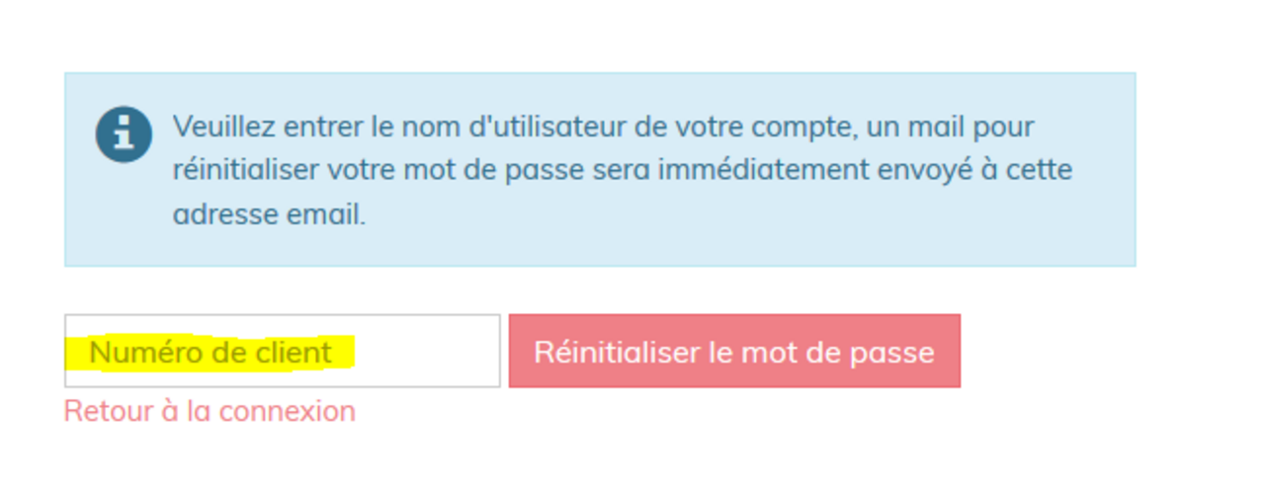The width and height of the screenshot is (1265, 499).
Task: Click the "Retour à la connexion" link
Action: coord(210,411)
